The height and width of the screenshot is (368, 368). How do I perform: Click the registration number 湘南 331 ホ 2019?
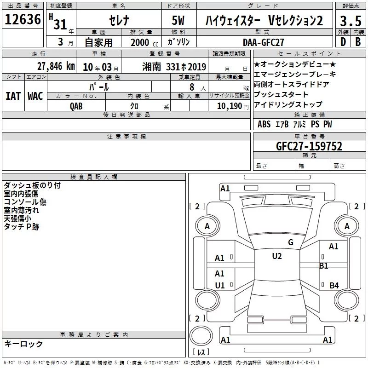174,67
